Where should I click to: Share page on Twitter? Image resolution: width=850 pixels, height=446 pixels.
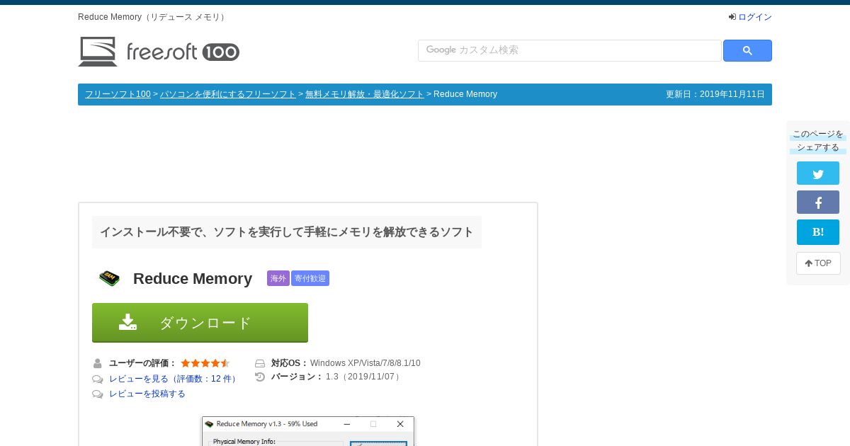pos(818,173)
